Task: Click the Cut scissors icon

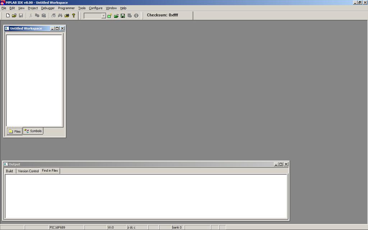Action: click(x=31, y=16)
